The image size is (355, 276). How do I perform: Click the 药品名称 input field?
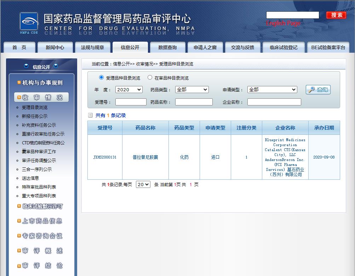pyautogui.click(x=194, y=102)
